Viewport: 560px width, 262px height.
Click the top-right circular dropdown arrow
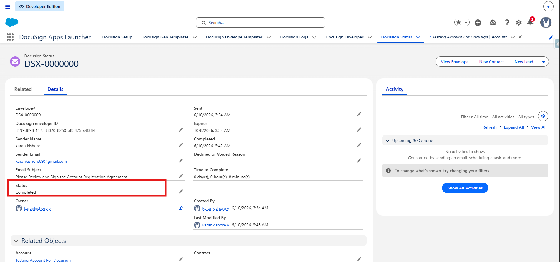click(548, 6)
